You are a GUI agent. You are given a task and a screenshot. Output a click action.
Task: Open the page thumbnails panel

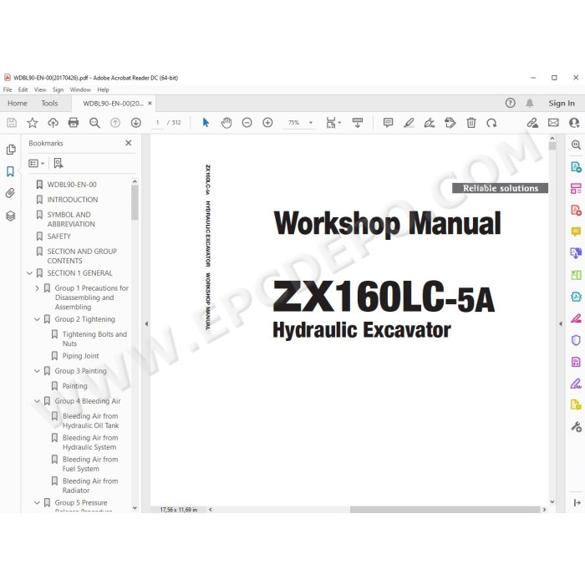[11, 150]
